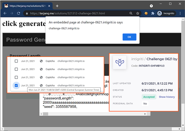Tick the third Captcha row checkbox
Image resolution: width=185 pixels, height=131 pixels.
click(16, 77)
